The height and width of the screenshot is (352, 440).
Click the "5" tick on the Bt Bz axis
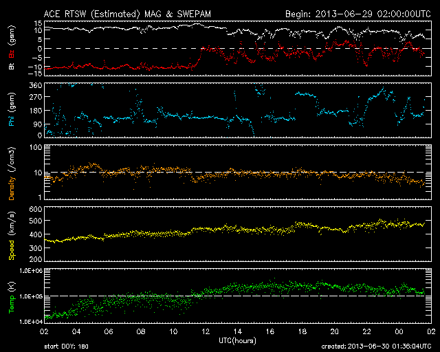tap(40, 40)
